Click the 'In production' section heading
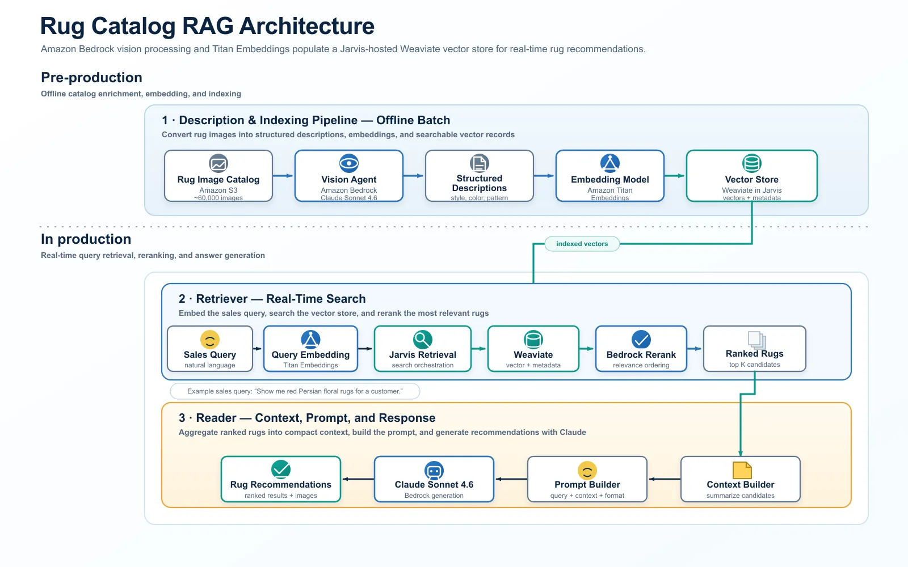Screen dimensions: 908x567 (x=86, y=239)
